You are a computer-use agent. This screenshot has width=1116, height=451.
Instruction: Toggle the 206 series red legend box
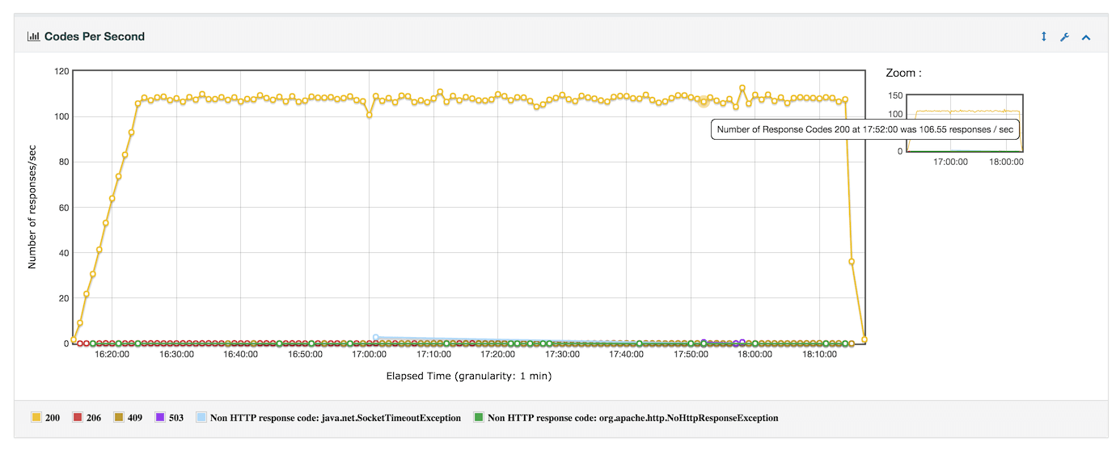pos(78,418)
